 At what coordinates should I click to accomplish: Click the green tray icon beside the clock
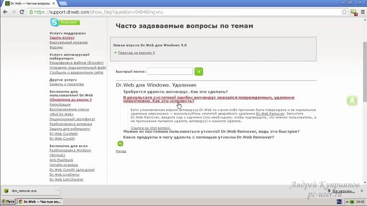pos(352,202)
